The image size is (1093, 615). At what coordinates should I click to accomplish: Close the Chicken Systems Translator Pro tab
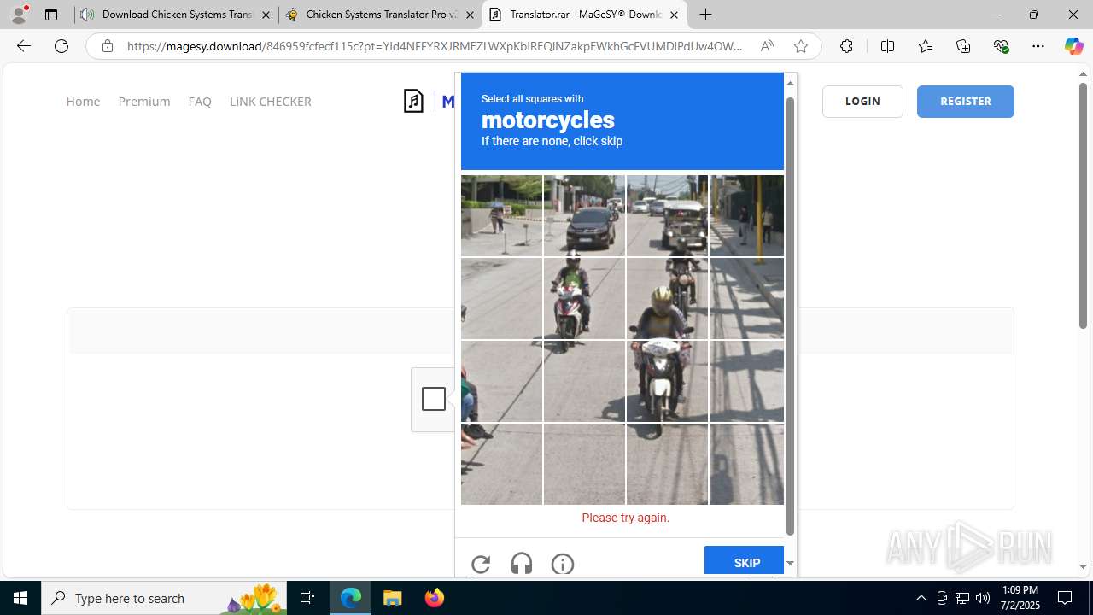click(x=470, y=15)
